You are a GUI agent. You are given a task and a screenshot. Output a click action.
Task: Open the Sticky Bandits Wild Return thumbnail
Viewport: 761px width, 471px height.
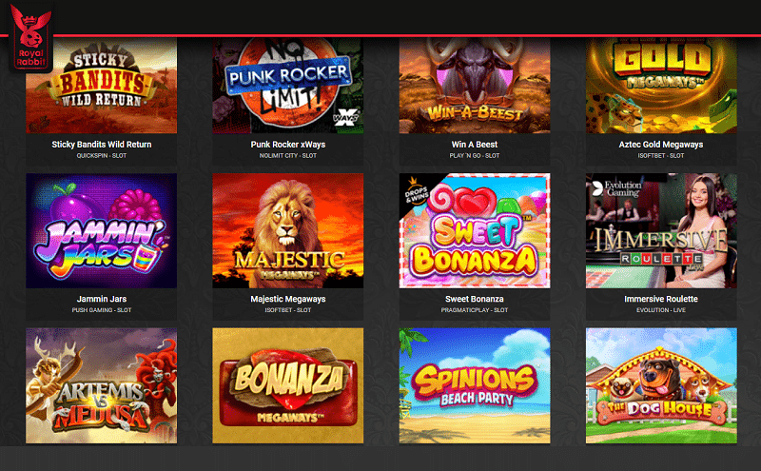tap(102, 86)
